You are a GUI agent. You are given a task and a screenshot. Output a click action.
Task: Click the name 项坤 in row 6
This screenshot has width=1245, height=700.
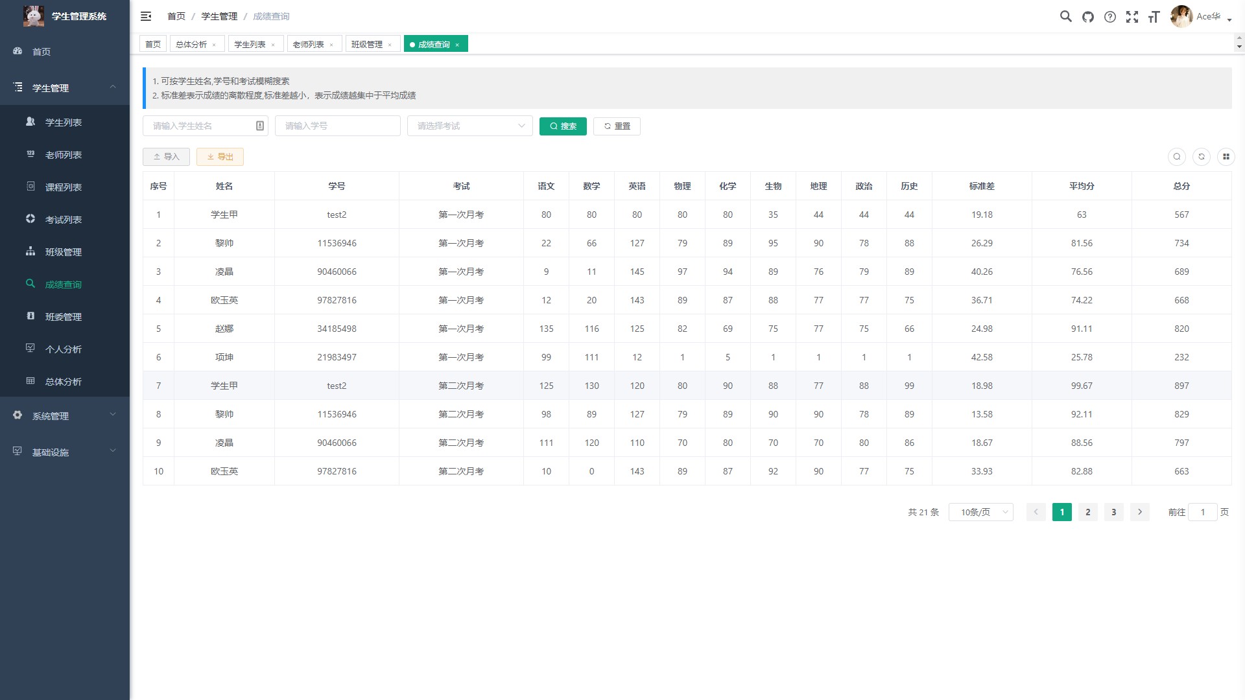click(x=224, y=357)
